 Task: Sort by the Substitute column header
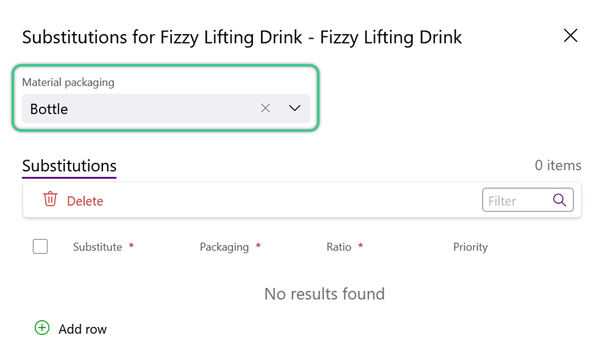click(x=98, y=246)
